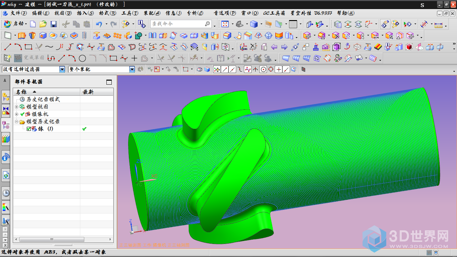Click the Fit view icon
457x257 pixels.
click(225, 24)
